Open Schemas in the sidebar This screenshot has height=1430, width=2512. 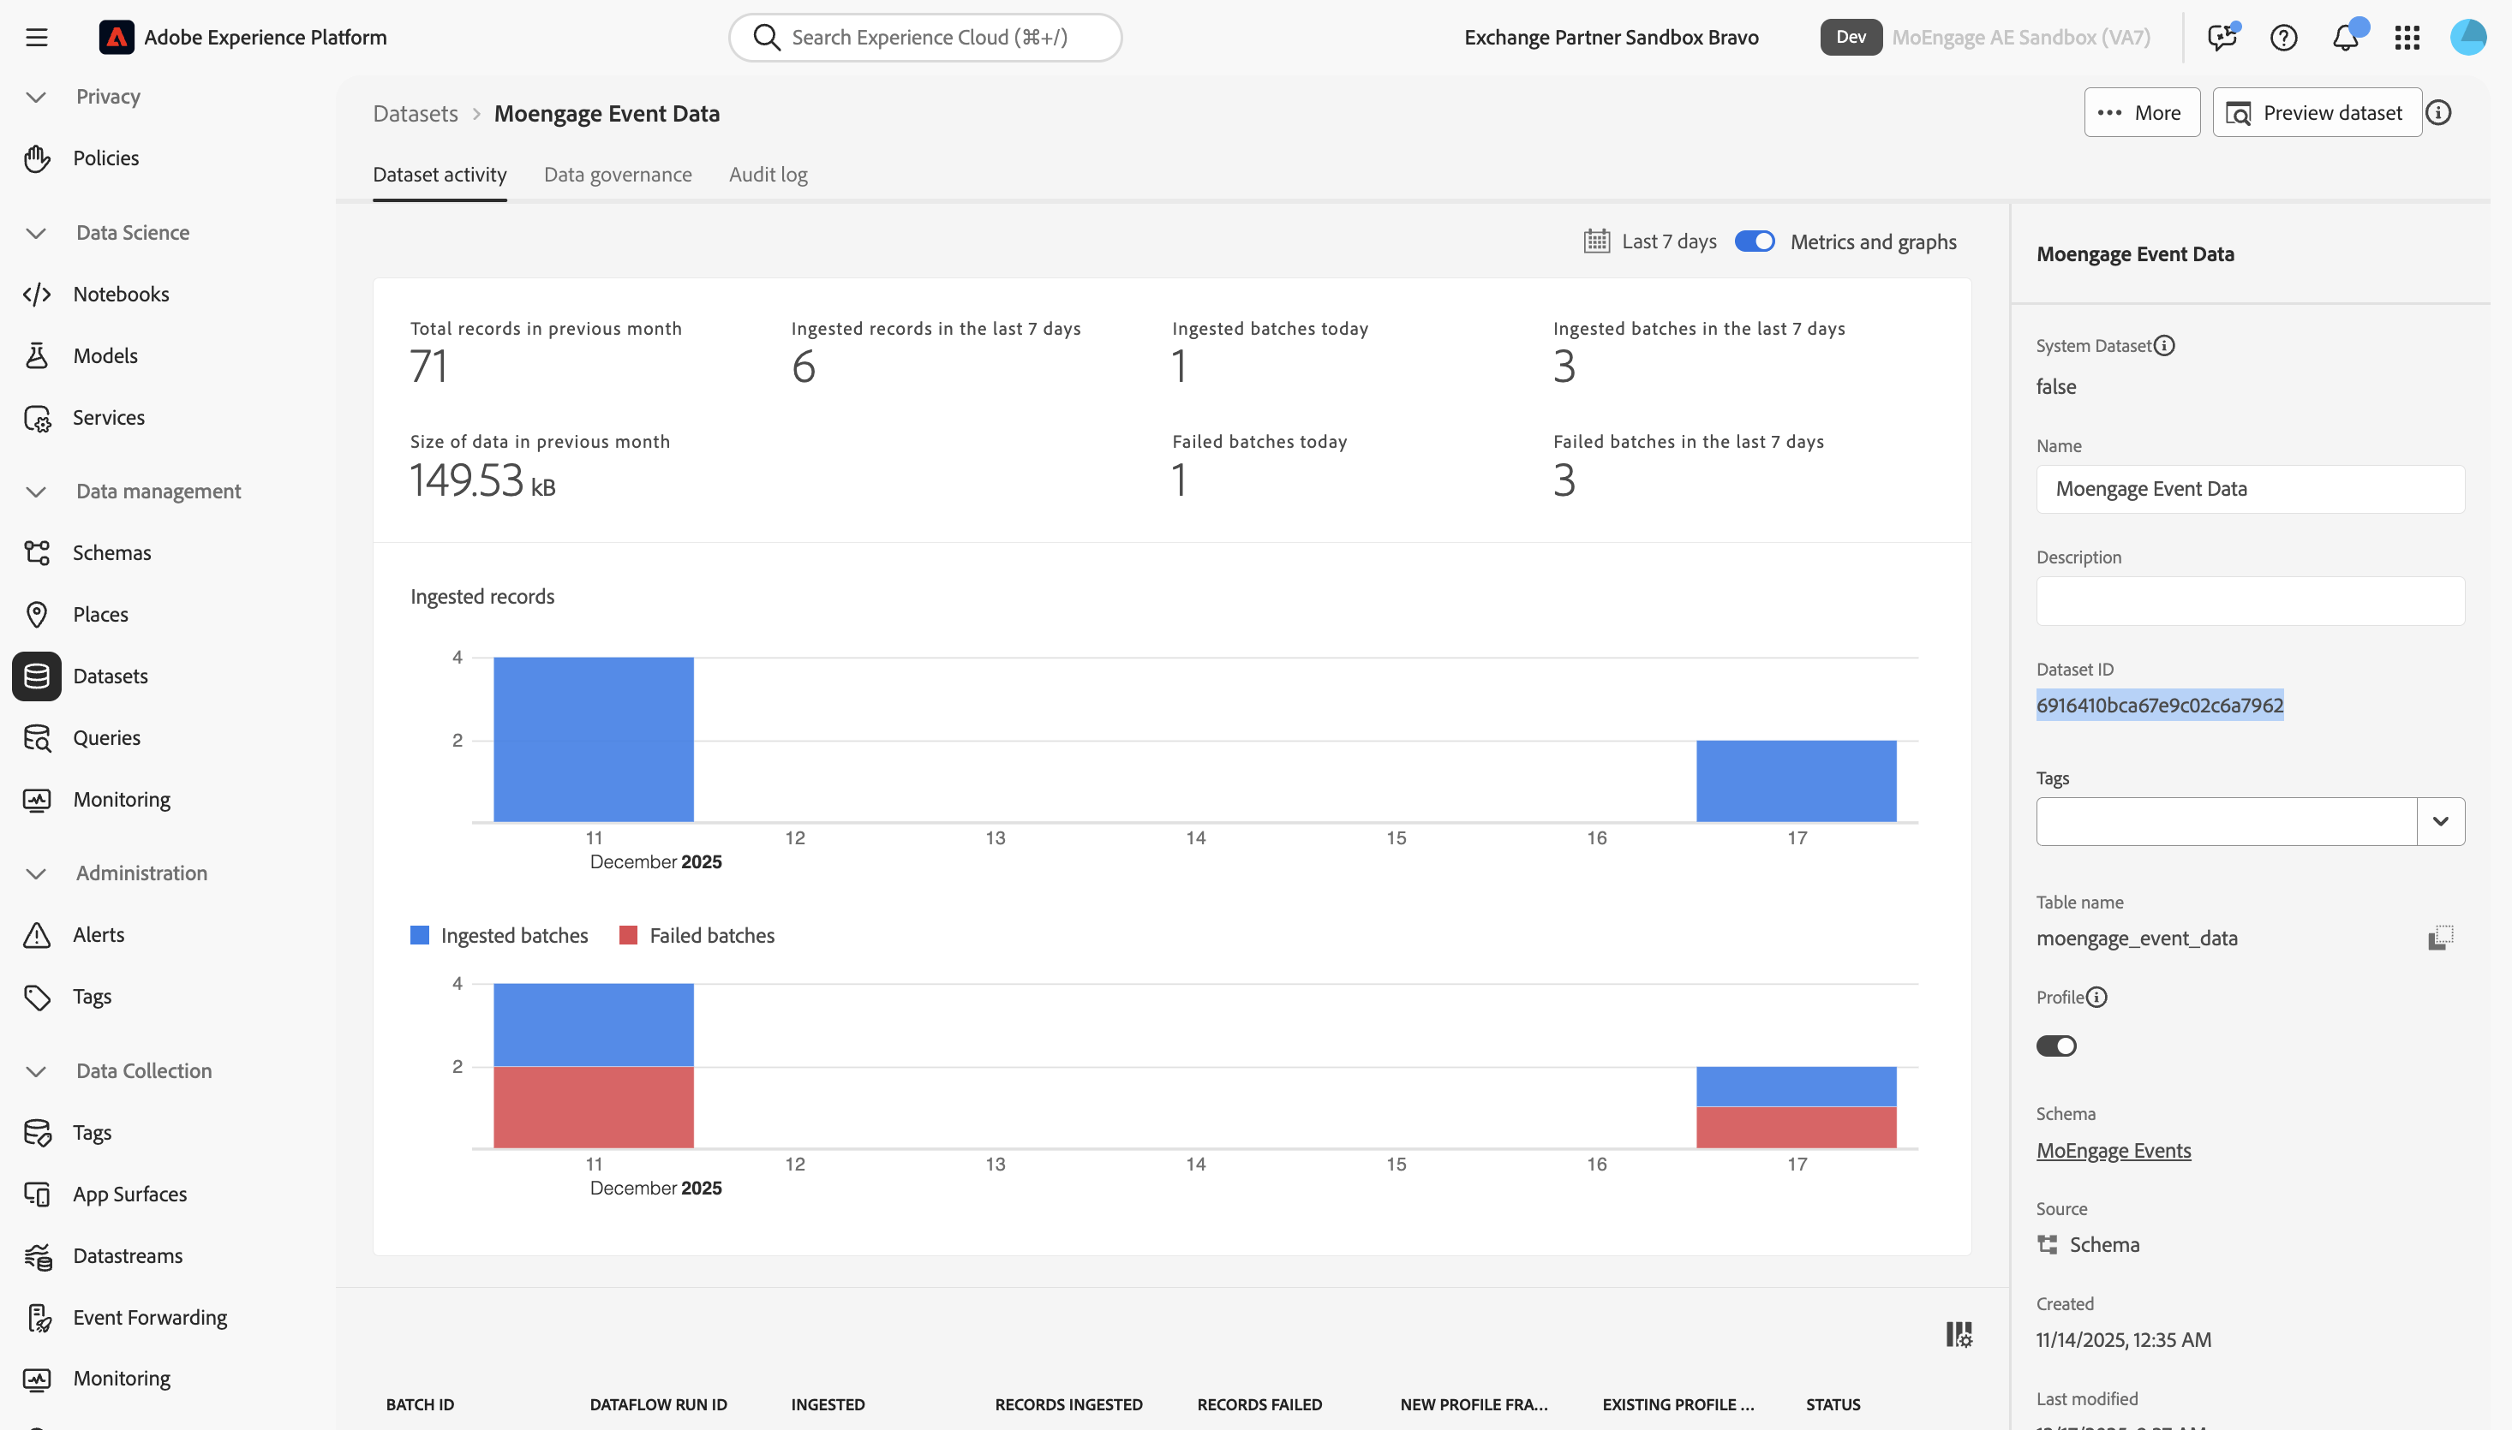point(112,553)
